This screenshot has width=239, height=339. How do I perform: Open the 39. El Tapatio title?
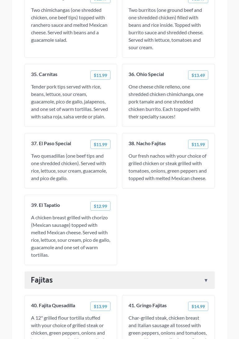pyautogui.click(x=45, y=205)
